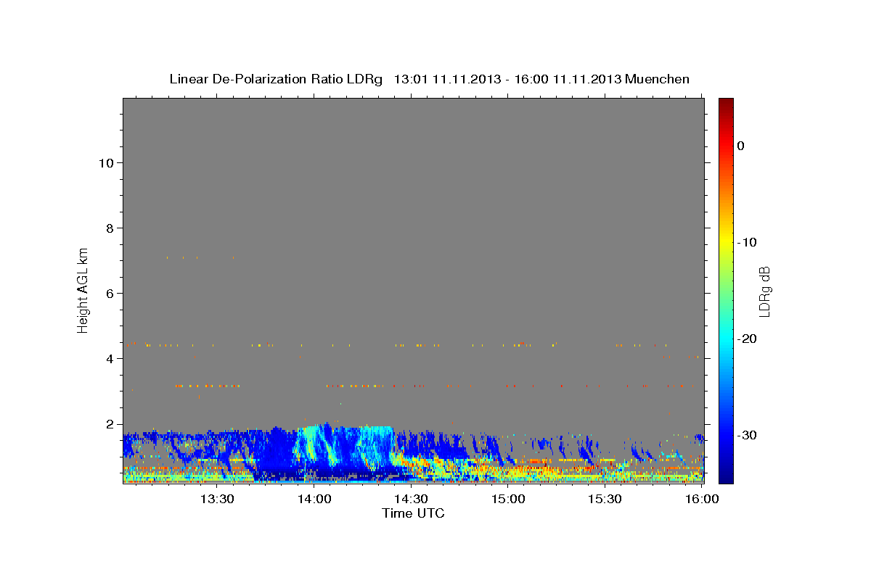
Task: Click the 14:00 time tick label
Action: (x=314, y=499)
